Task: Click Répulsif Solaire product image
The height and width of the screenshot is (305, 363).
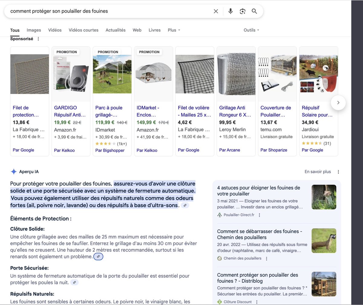Action: point(319,74)
